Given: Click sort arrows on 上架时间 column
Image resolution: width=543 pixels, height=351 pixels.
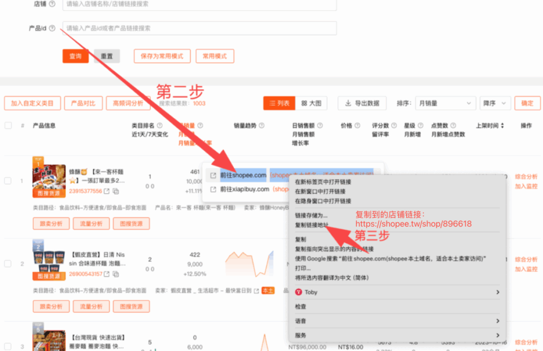Looking at the screenshot, I should click(502, 126).
